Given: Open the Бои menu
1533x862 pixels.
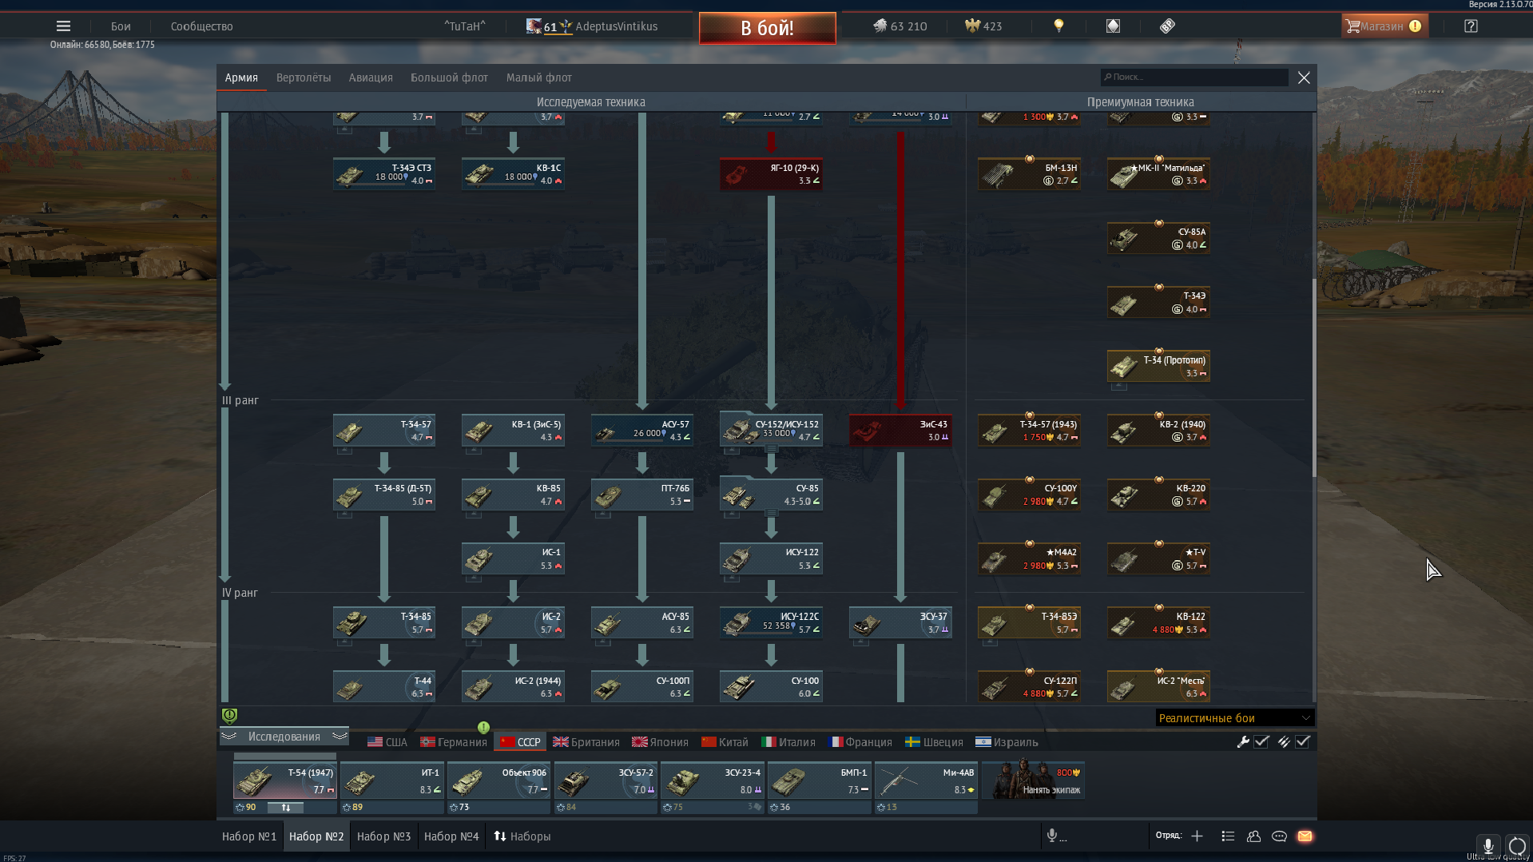Looking at the screenshot, I should coord(121,26).
